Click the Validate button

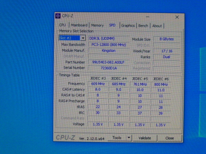pos(145,138)
